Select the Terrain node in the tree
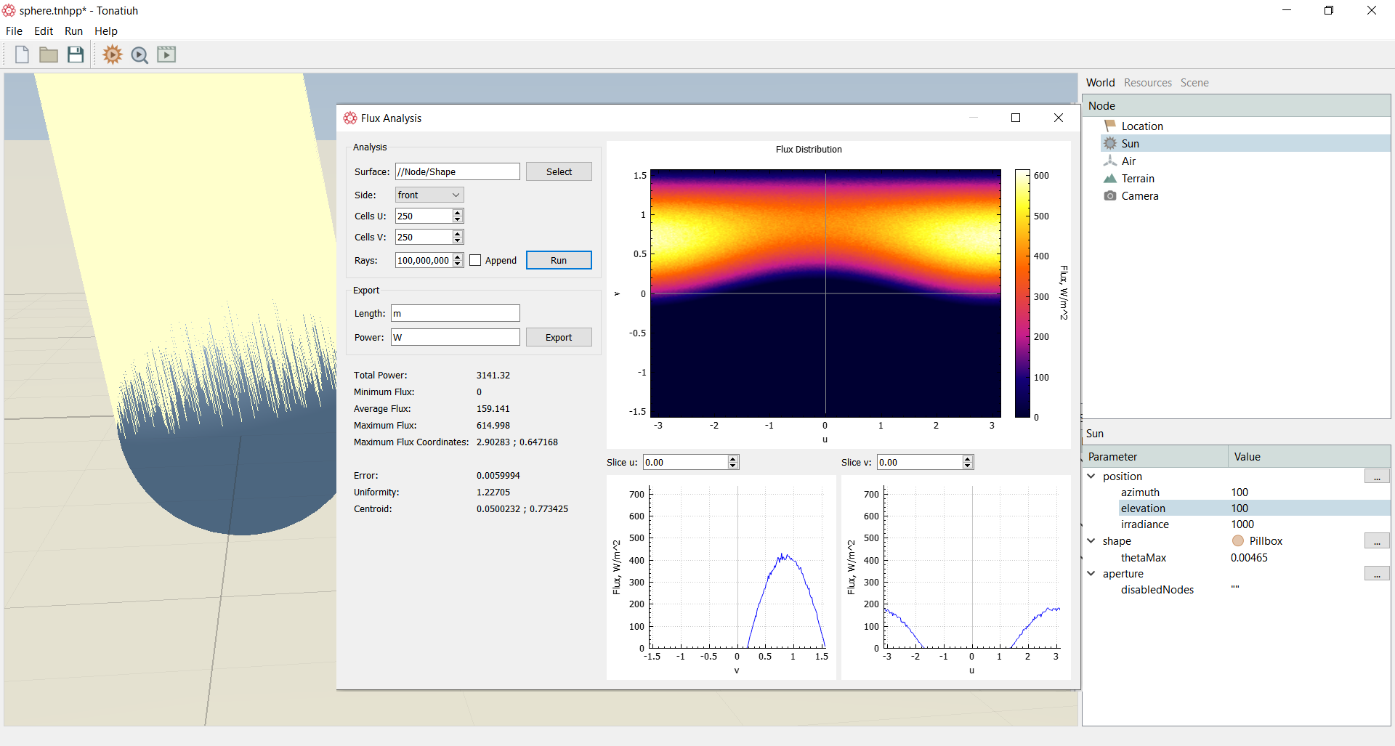Image resolution: width=1395 pixels, height=746 pixels. click(1138, 179)
